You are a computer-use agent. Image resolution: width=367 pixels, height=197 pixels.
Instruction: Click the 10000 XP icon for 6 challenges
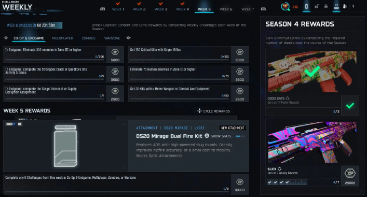240,182
